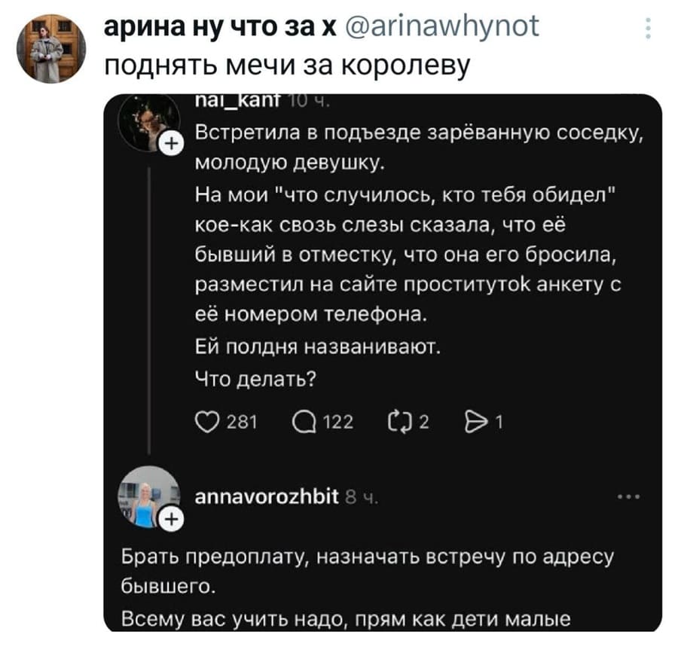
Task: Follow nai_kanf using the plus icon on the avatar
Action: pyautogui.click(x=173, y=141)
